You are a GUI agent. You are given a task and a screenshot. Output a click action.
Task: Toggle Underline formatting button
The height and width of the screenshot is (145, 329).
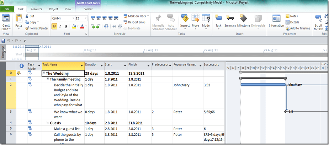click(x=66, y=26)
